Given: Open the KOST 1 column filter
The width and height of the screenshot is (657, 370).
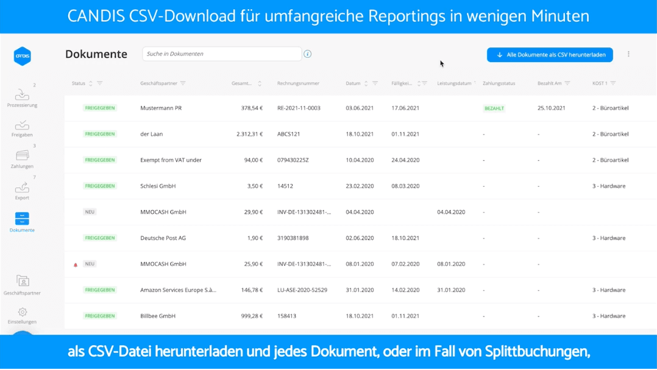Looking at the screenshot, I should coord(613,83).
